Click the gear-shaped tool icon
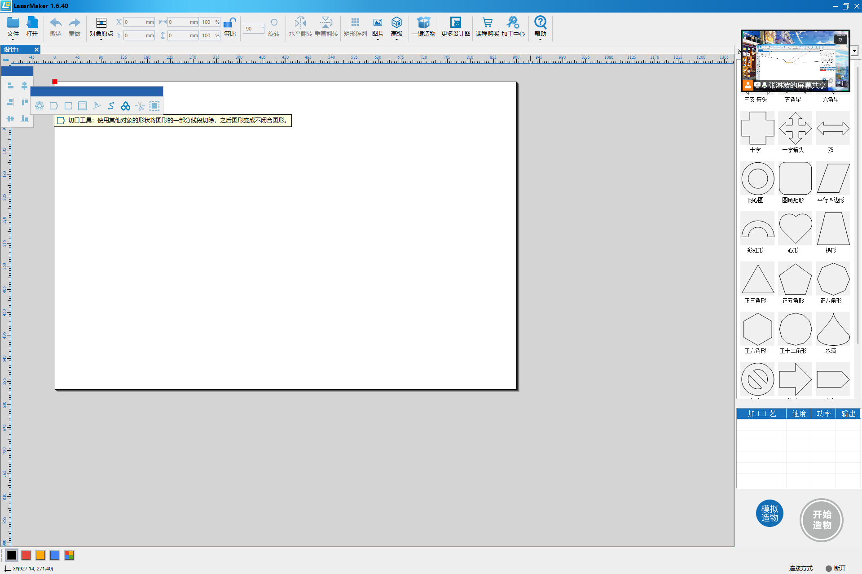862x574 pixels. click(x=40, y=106)
